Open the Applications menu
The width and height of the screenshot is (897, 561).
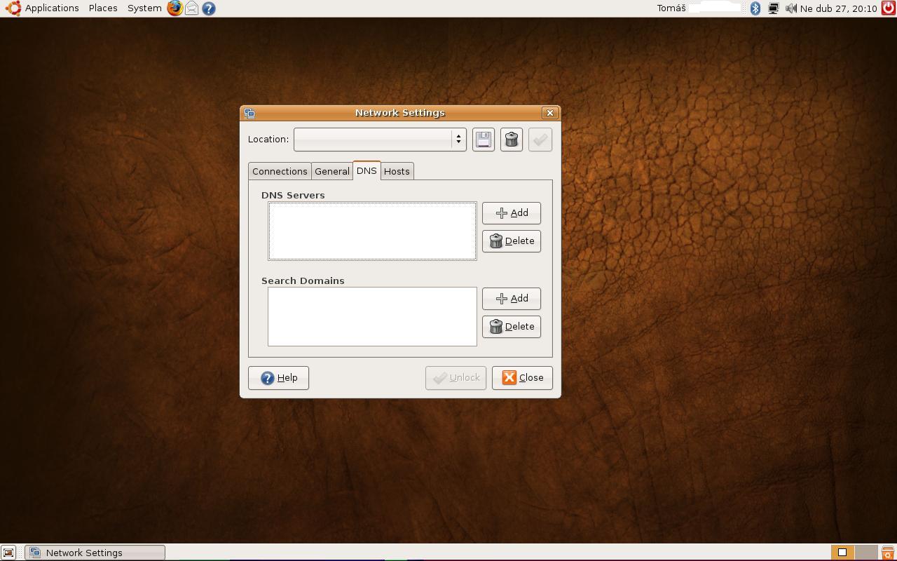coord(43,8)
